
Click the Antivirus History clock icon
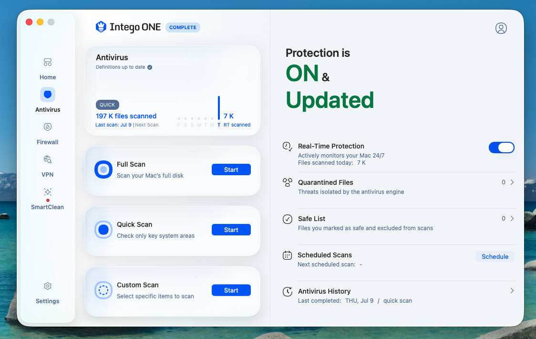click(x=288, y=291)
